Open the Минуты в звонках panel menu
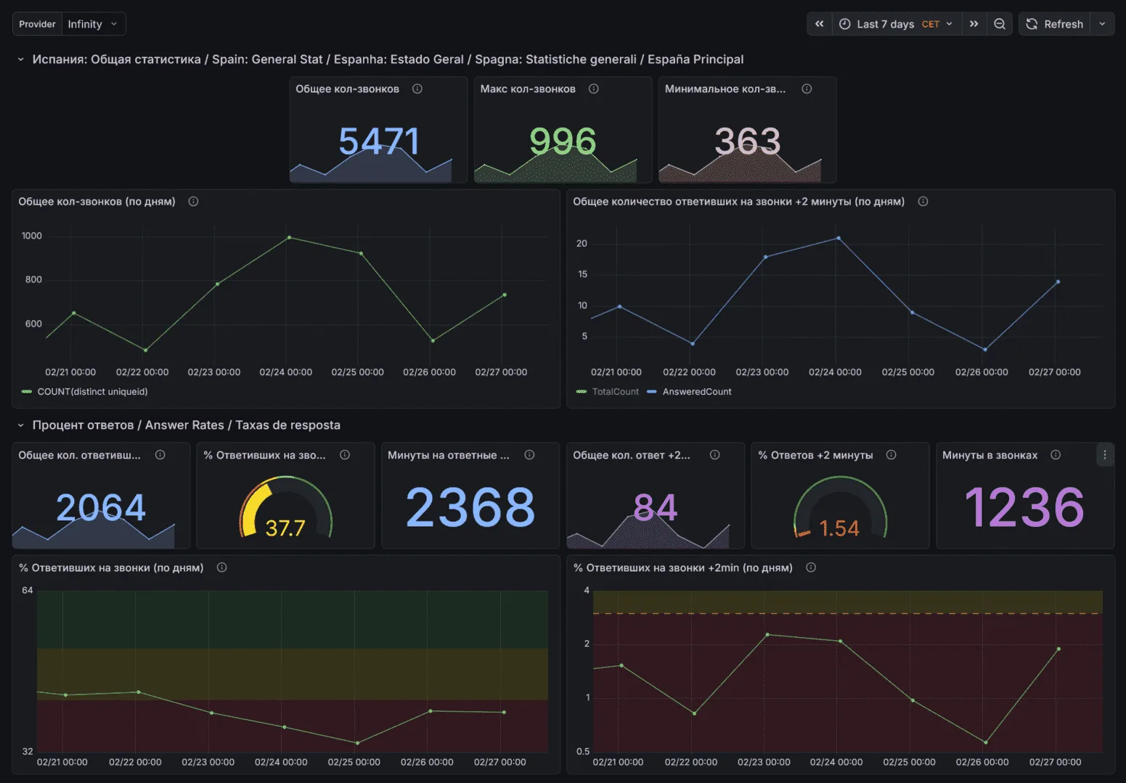This screenshot has height=783, width=1126. (1105, 455)
